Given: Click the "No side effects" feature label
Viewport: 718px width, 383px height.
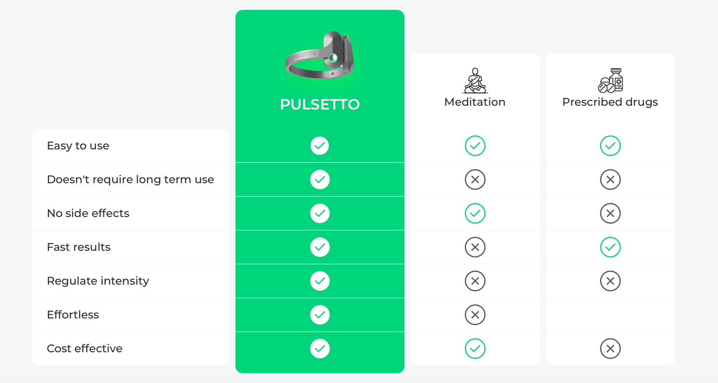Looking at the screenshot, I should coord(88,213).
